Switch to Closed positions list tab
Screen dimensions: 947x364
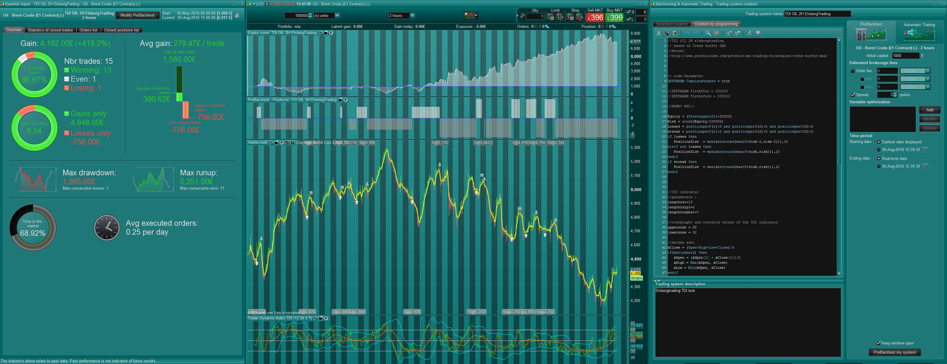point(121,30)
